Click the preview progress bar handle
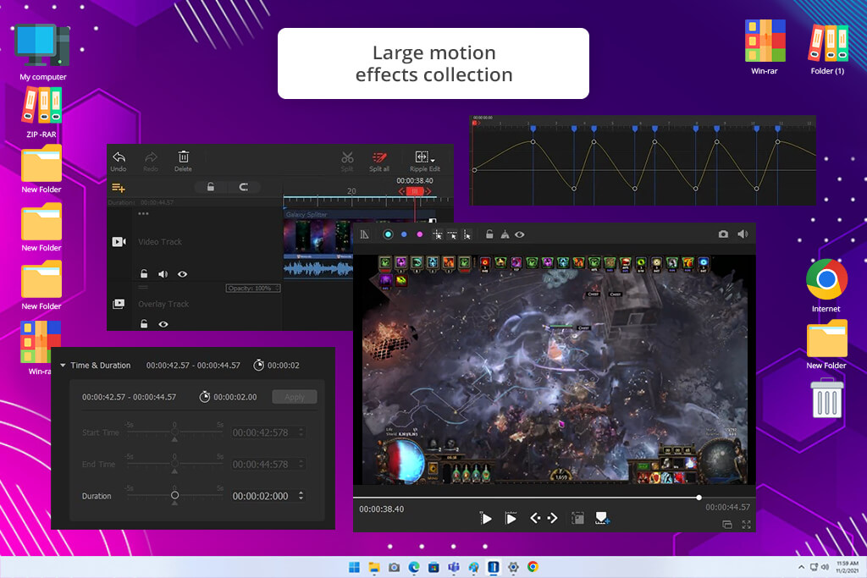This screenshot has width=867, height=578. (699, 498)
